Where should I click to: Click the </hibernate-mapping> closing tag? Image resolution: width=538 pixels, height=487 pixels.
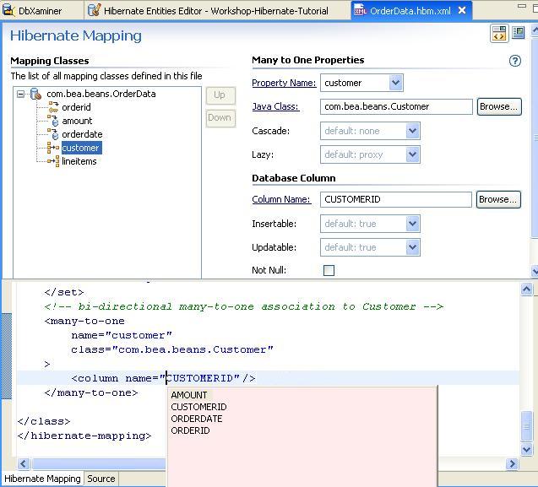84,436
